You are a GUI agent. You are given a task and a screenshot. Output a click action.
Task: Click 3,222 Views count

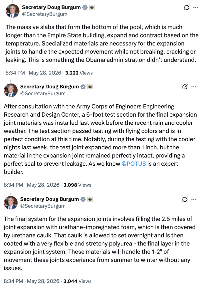click(x=79, y=73)
